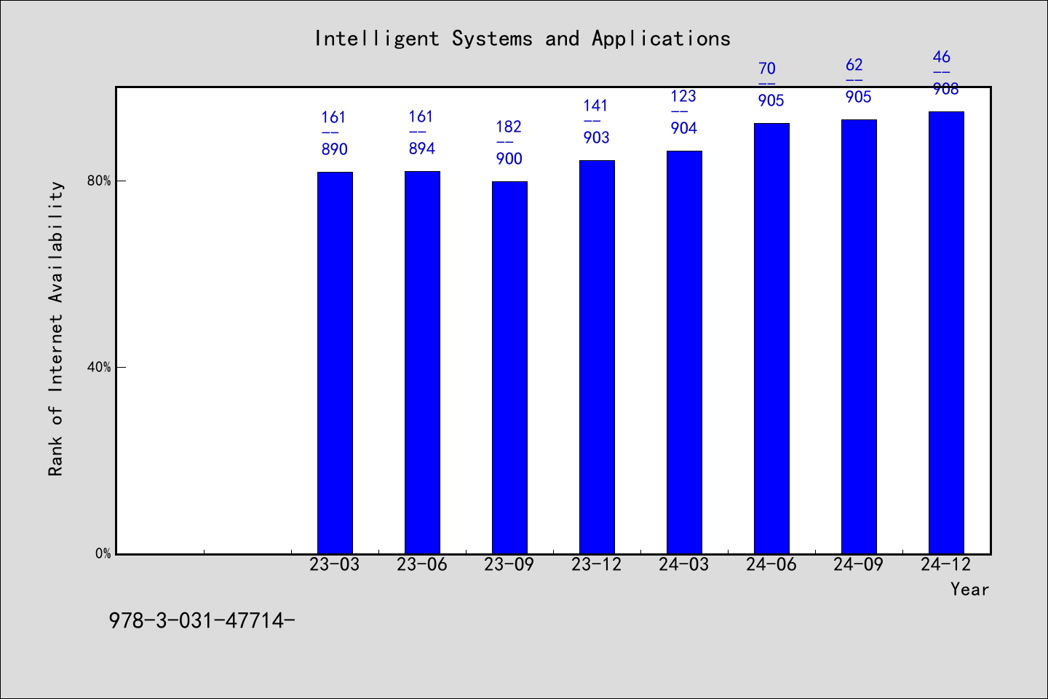The height and width of the screenshot is (699, 1048).
Task: Click the rank value 141
Action: [595, 106]
